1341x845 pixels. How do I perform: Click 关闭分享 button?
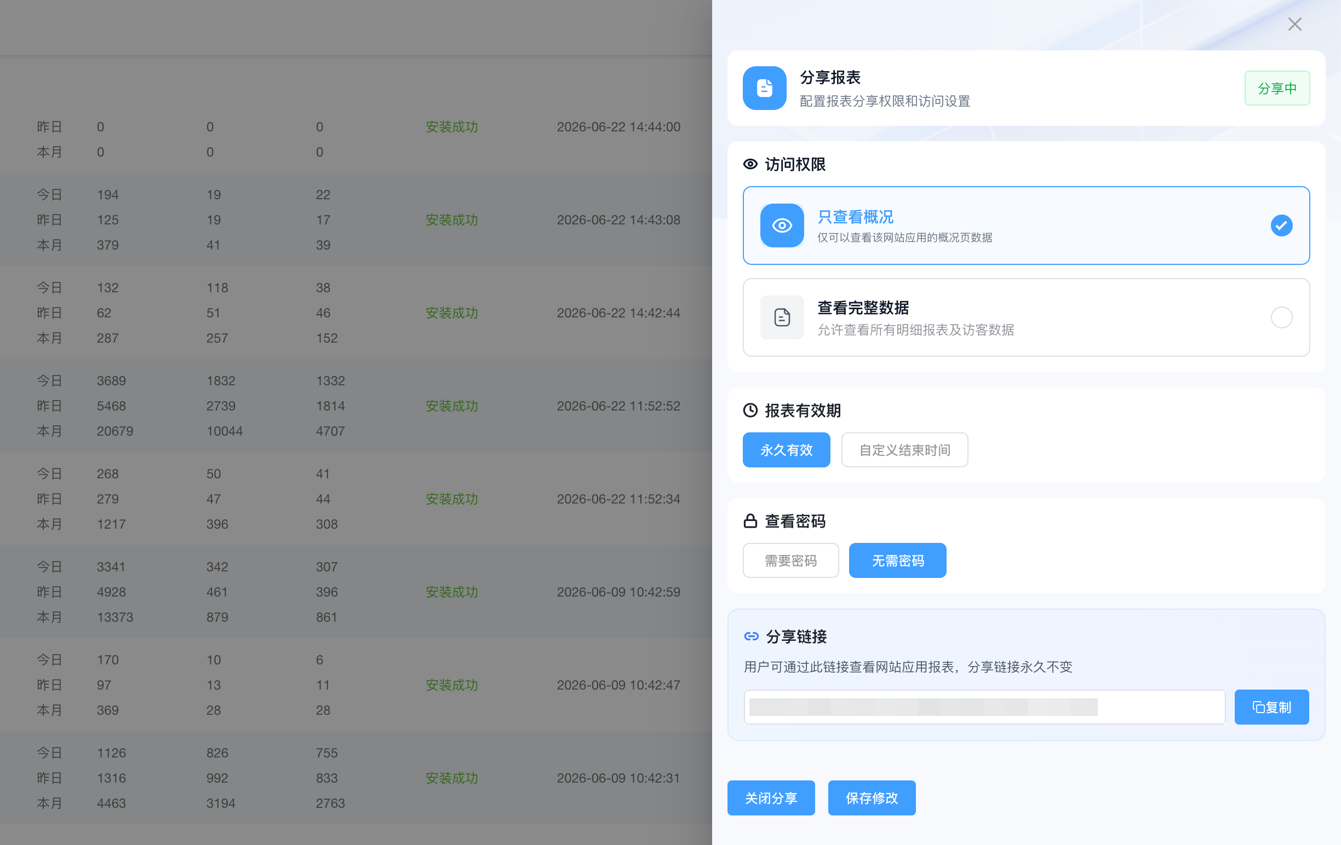click(x=771, y=798)
